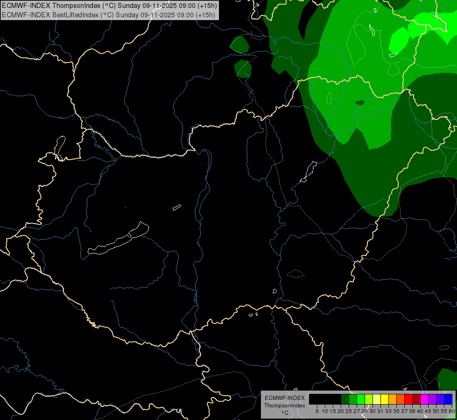Select the pale yellow 30-31 legend swatch
The image size is (457, 420).
coord(377,399)
